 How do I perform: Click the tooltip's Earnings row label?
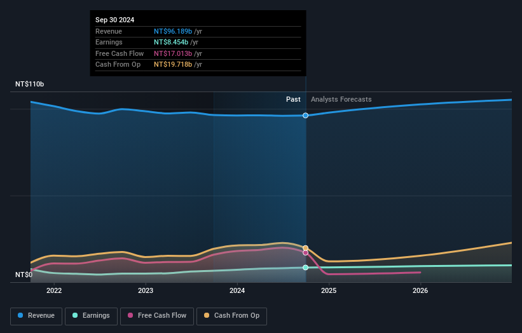109,42
